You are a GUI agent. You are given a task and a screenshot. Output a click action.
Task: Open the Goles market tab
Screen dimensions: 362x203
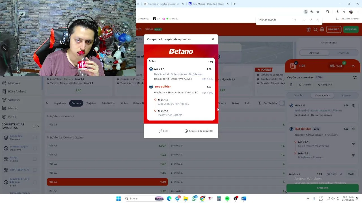(x=124, y=103)
